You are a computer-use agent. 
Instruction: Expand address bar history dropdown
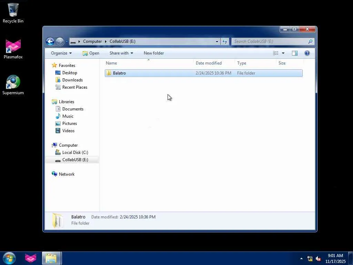click(x=217, y=41)
